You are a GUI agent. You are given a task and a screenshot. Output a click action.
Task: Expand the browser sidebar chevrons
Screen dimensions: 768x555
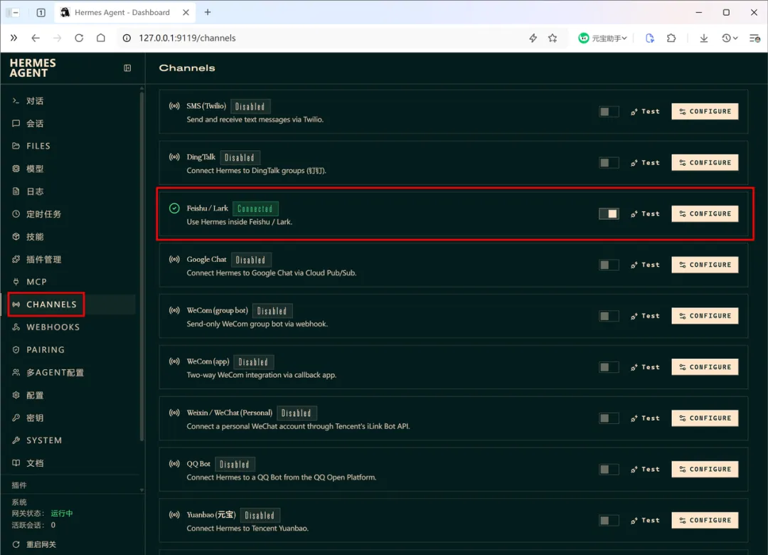click(x=14, y=38)
